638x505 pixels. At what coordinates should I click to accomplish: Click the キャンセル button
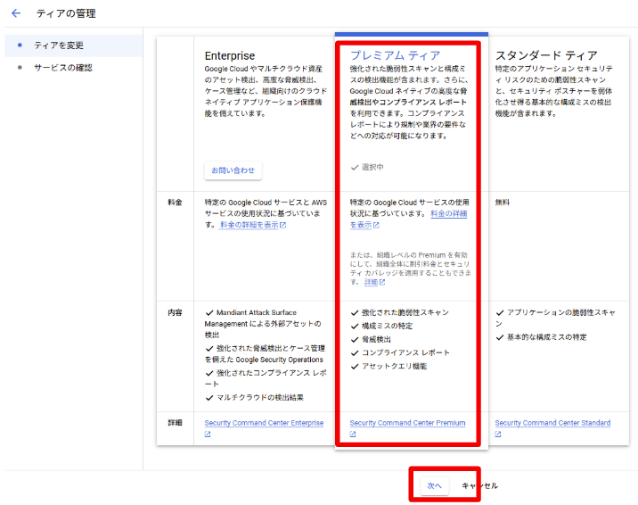479,485
